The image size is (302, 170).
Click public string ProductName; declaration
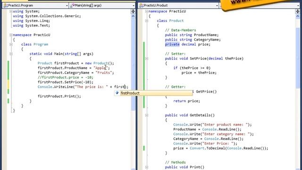point(192,35)
